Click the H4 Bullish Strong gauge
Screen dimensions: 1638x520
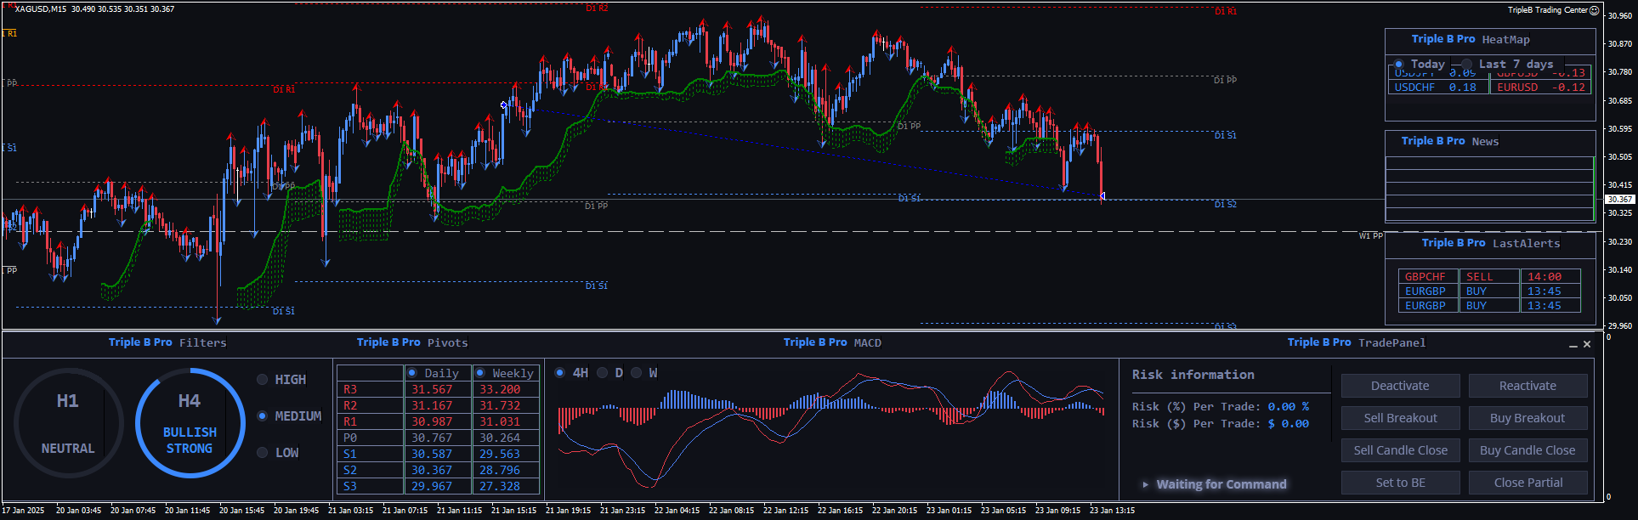coord(190,422)
